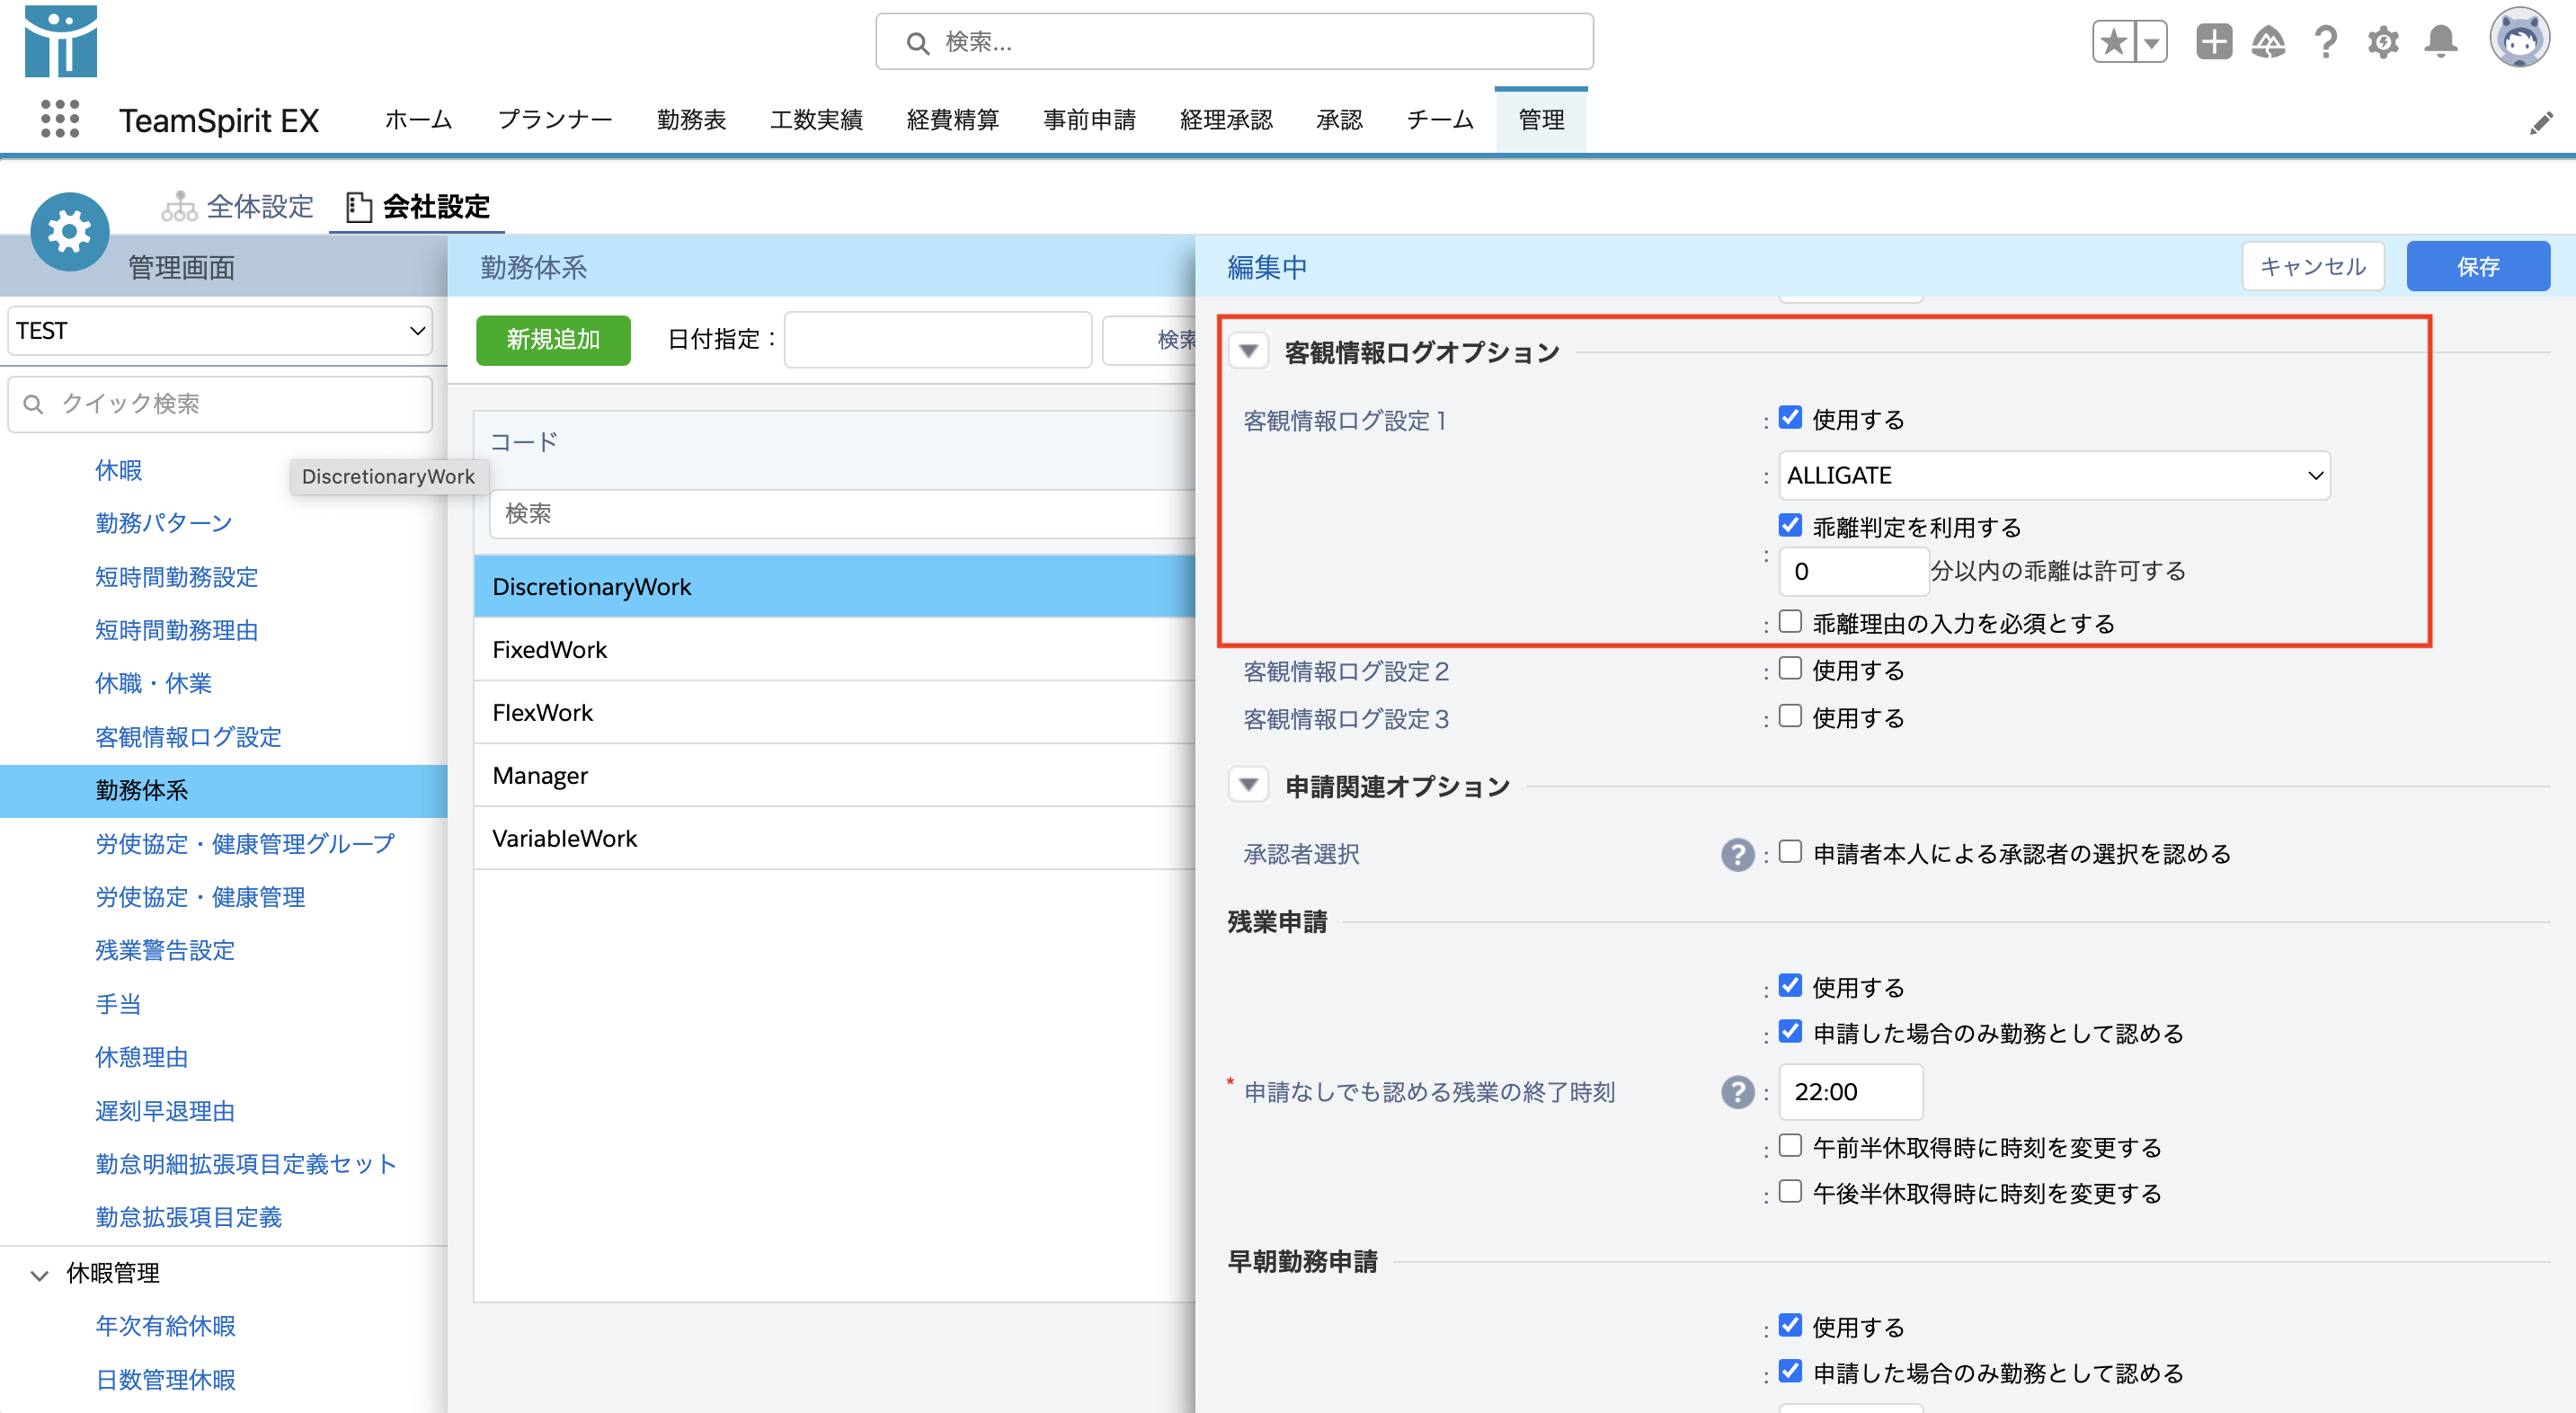
Task: Collapse the 客観情報ログオプション section
Action: coord(1248,351)
